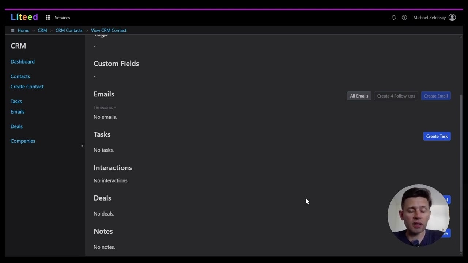The height and width of the screenshot is (263, 468).
Task: Click the Liteed logo
Action: pyautogui.click(x=24, y=17)
